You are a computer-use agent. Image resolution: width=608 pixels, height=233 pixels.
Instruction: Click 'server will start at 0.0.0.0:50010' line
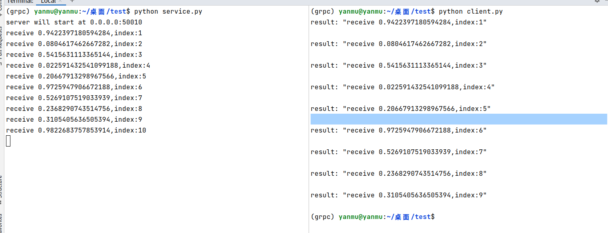(x=74, y=22)
